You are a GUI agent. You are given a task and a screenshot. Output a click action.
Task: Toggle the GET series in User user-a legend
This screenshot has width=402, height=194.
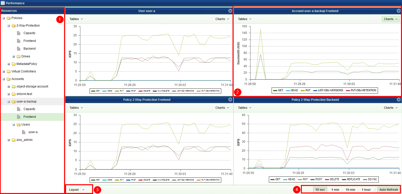pos(96,91)
